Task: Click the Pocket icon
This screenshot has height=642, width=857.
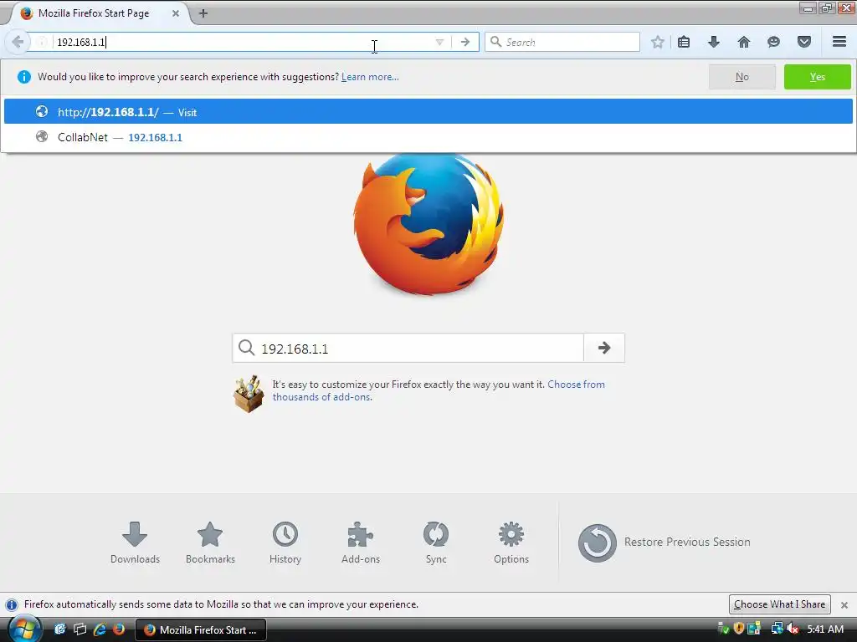Action: click(803, 42)
